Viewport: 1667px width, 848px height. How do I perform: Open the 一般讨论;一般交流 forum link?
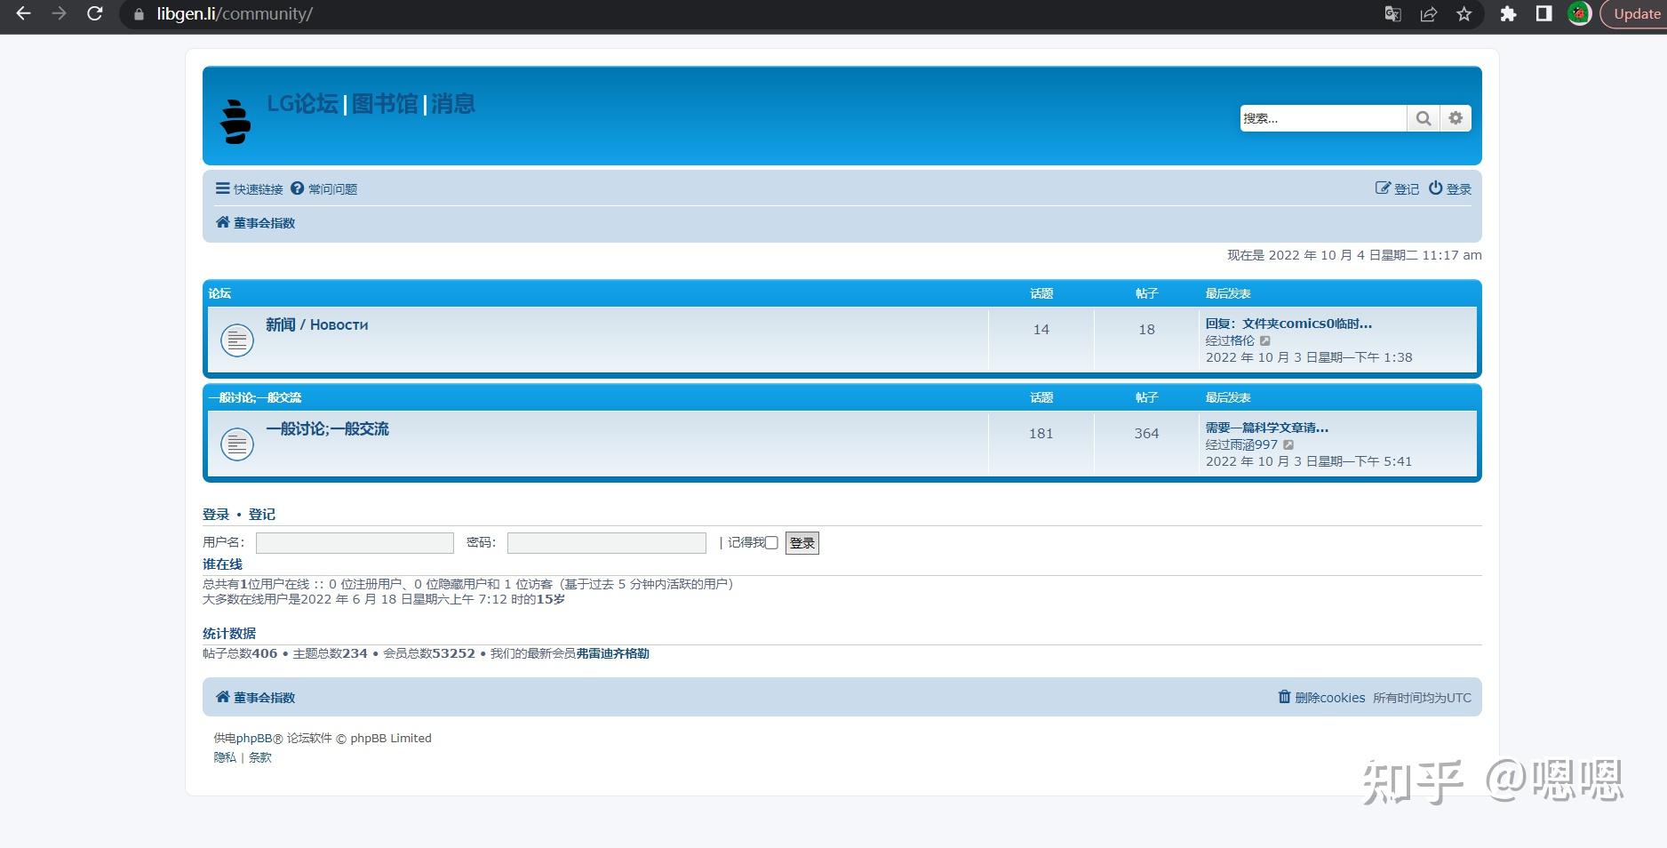coord(327,428)
